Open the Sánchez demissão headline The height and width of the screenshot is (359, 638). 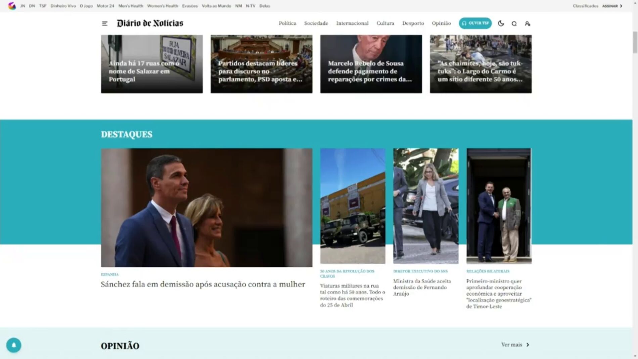click(203, 284)
